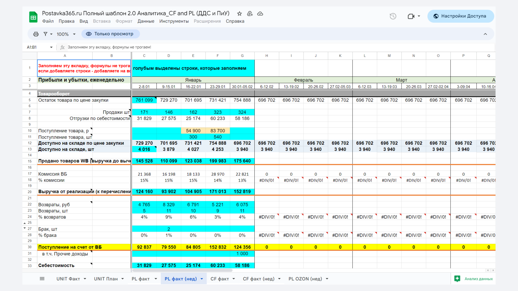Open the CF факт tab dropdown arrow
Screen dimensions: 518x291
pos(234,279)
